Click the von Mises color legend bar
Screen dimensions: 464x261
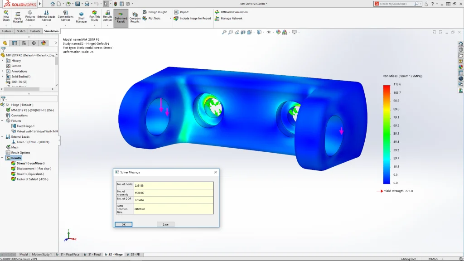(387, 135)
